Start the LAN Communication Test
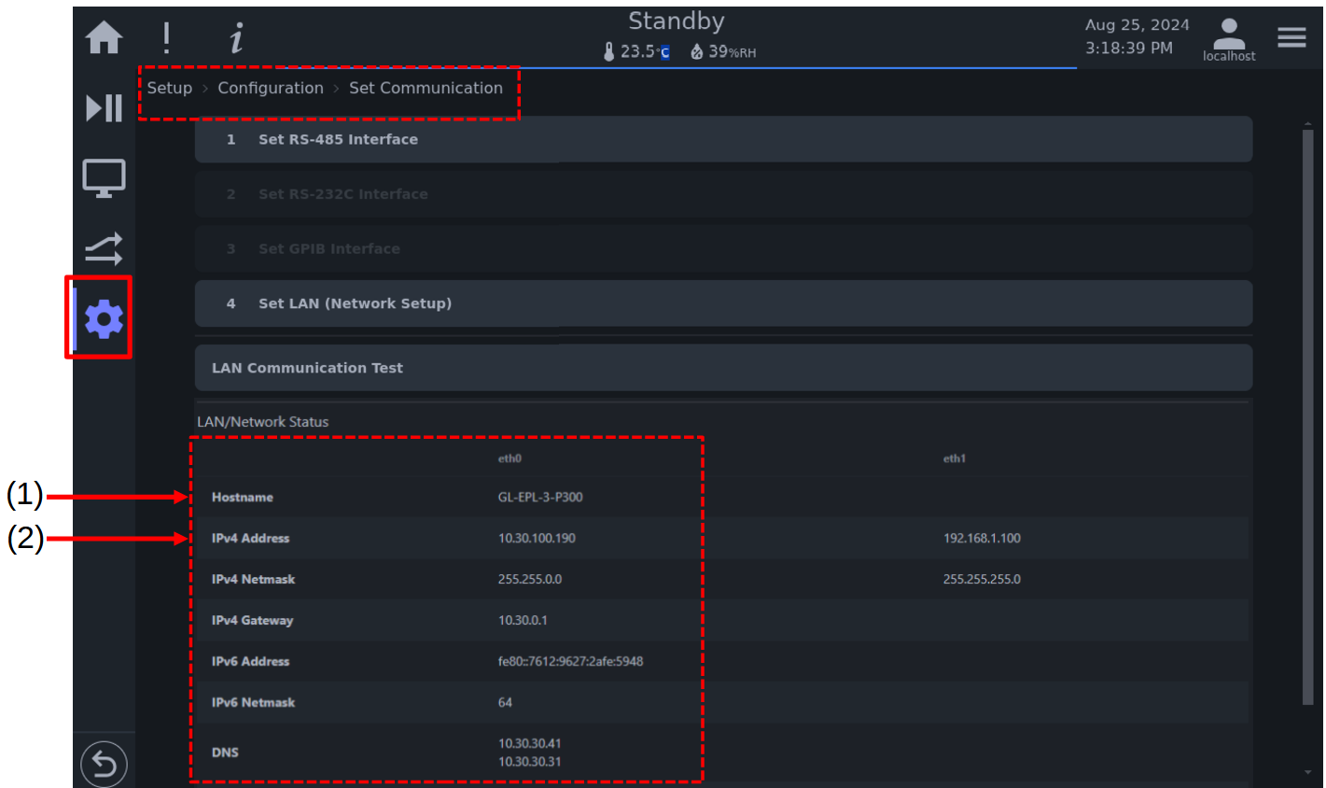1326x788 pixels. 723,368
